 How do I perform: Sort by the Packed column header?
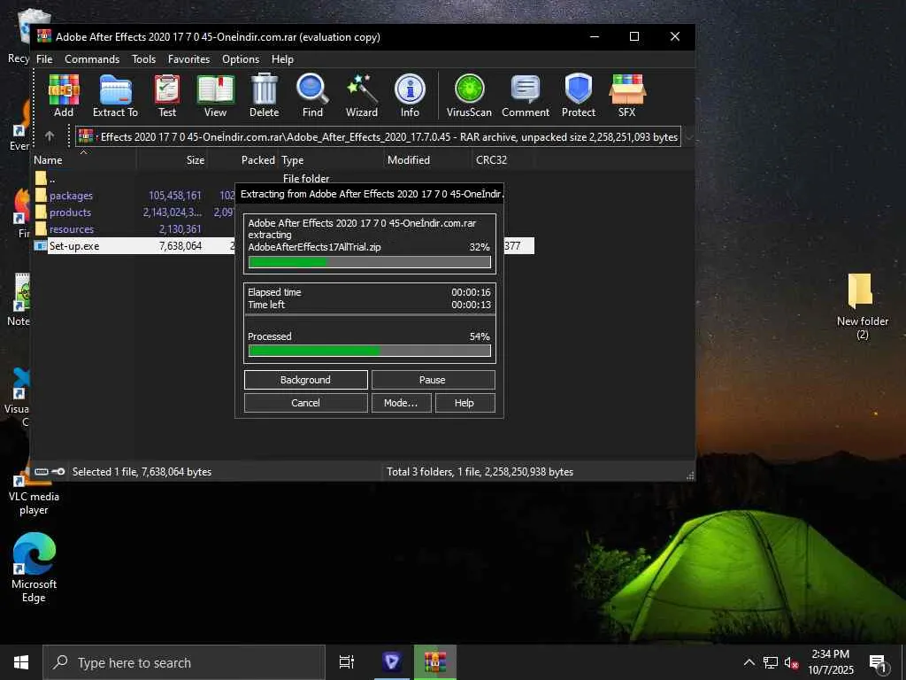point(243,160)
